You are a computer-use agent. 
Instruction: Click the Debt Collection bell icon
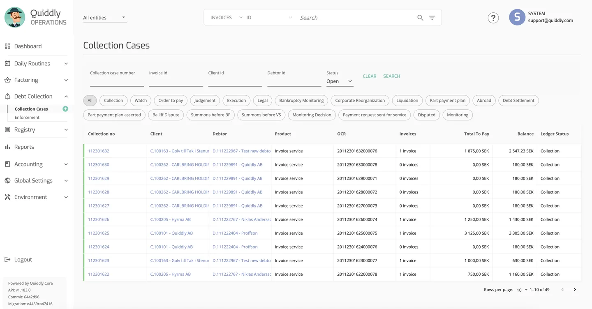7,96
